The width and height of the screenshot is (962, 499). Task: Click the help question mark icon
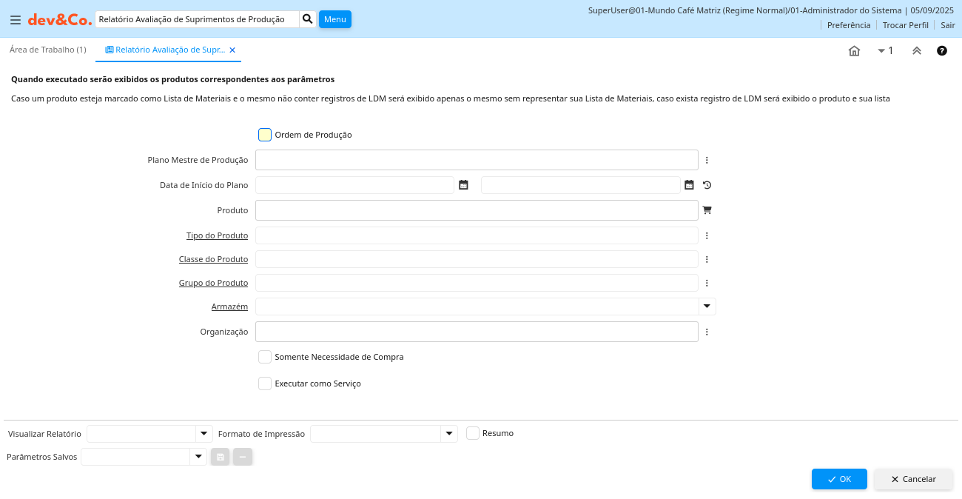[941, 51]
